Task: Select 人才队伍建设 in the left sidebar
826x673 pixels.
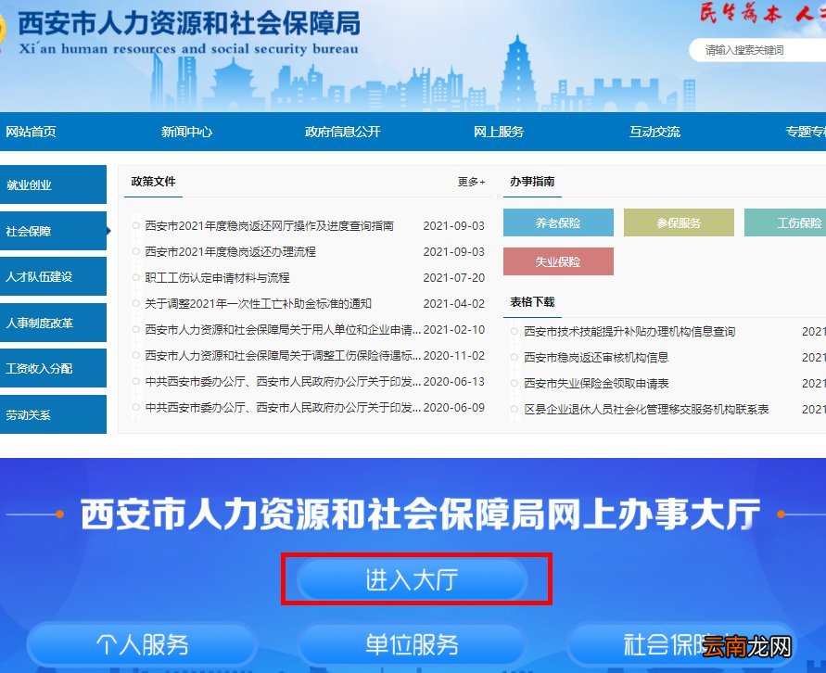Action: point(53,276)
